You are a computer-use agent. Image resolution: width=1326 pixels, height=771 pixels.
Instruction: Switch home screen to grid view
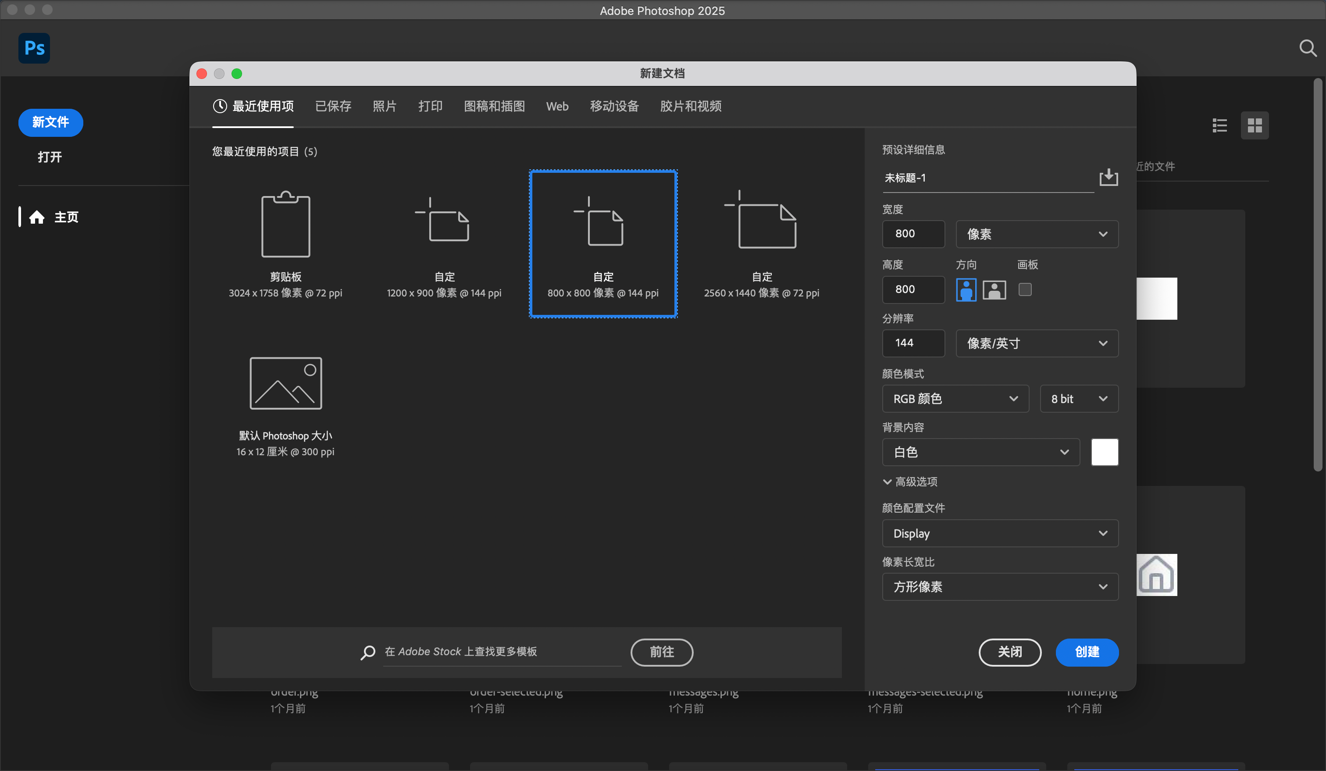coord(1255,125)
